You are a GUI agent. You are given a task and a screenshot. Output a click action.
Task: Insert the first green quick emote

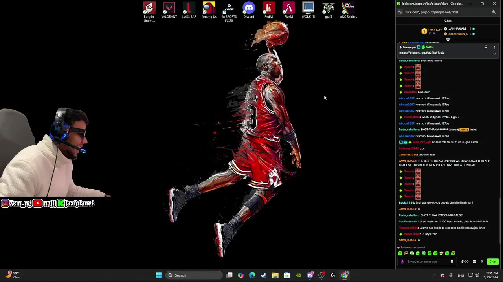[400, 253]
